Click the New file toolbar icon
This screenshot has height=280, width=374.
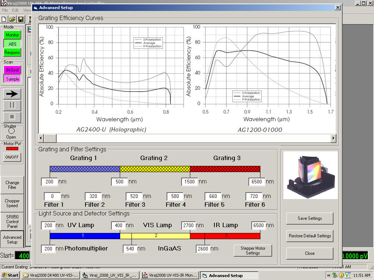tap(4, 19)
